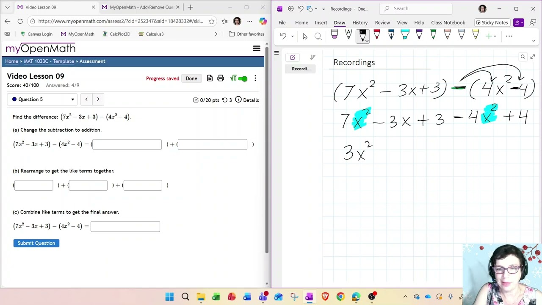Expand OneNote page to full view
Screen dimensions: 542x305
[533, 57]
